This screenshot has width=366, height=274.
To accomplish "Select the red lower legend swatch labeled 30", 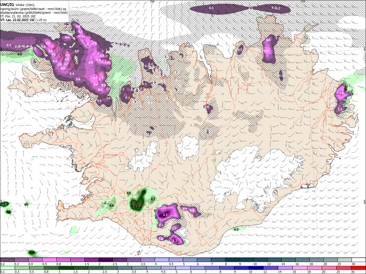I will pos(359,268).
